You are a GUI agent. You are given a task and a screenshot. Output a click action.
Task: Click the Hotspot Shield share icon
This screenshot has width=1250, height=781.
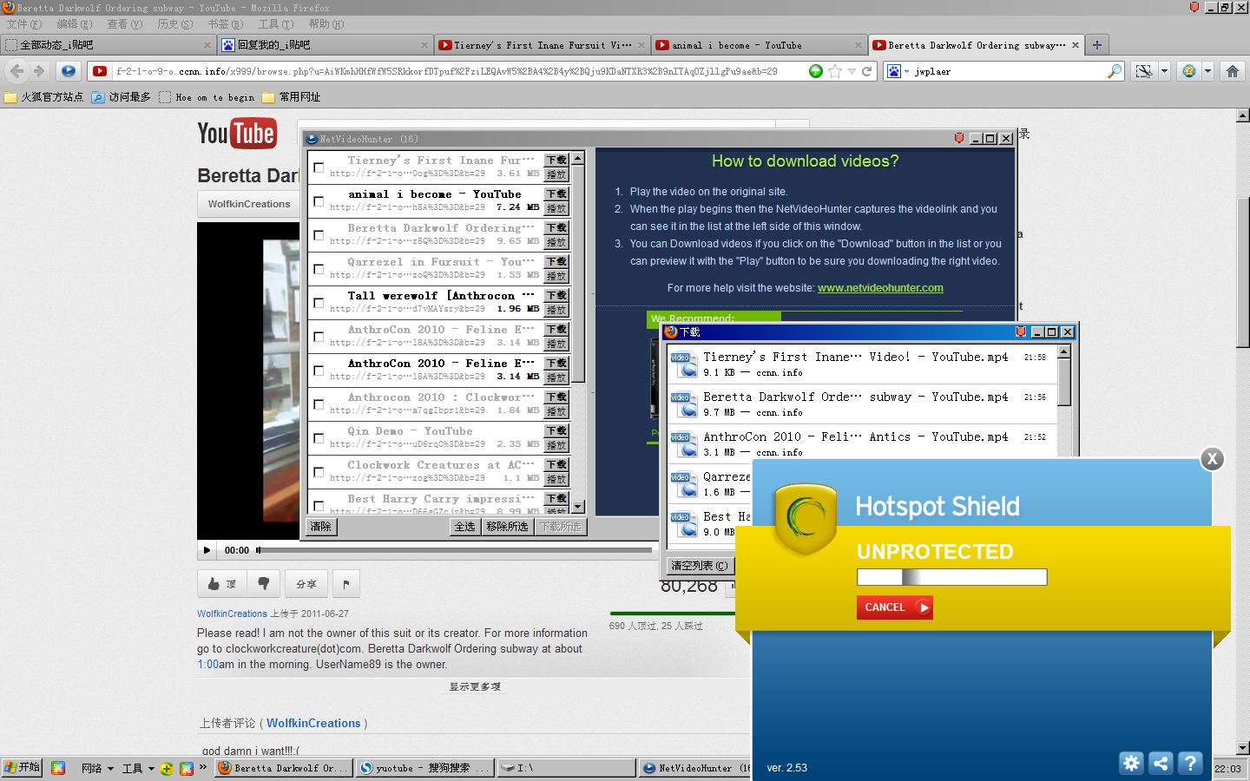[1161, 763]
